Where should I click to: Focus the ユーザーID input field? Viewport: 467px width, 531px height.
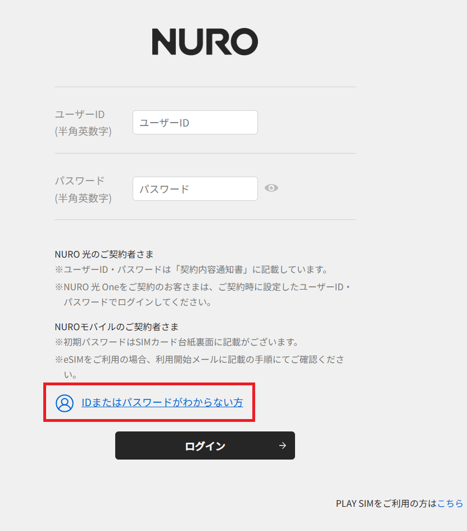click(x=195, y=122)
